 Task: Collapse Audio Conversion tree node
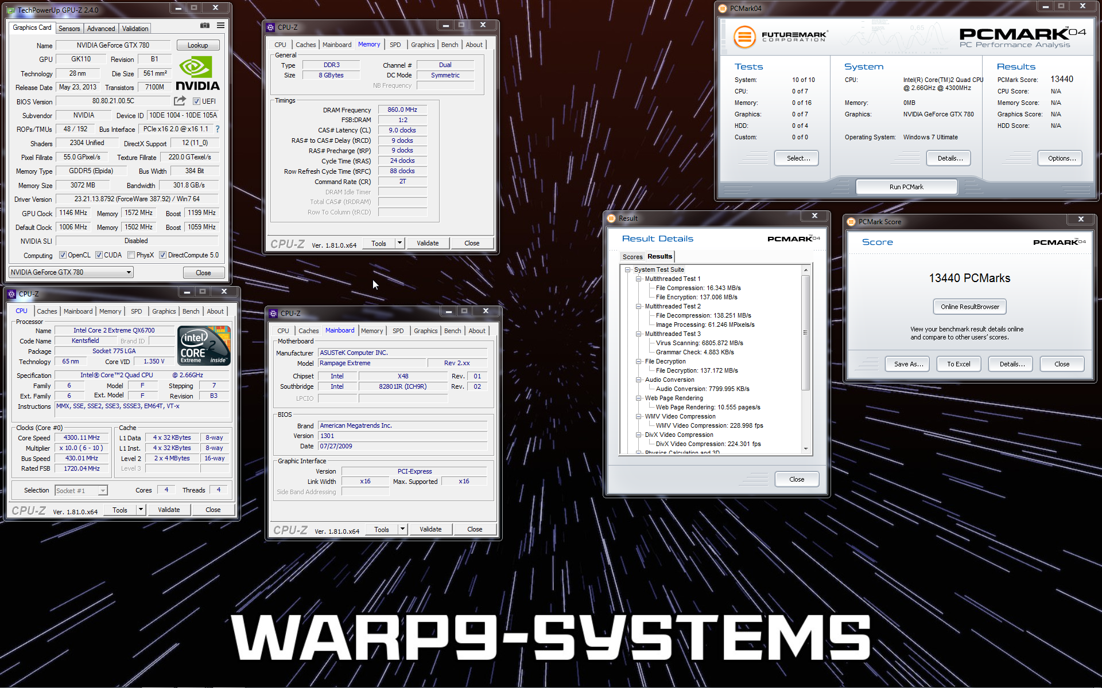(638, 380)
